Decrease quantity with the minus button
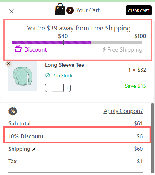This screenshot has height=175, width=155. tap(48, 88)
